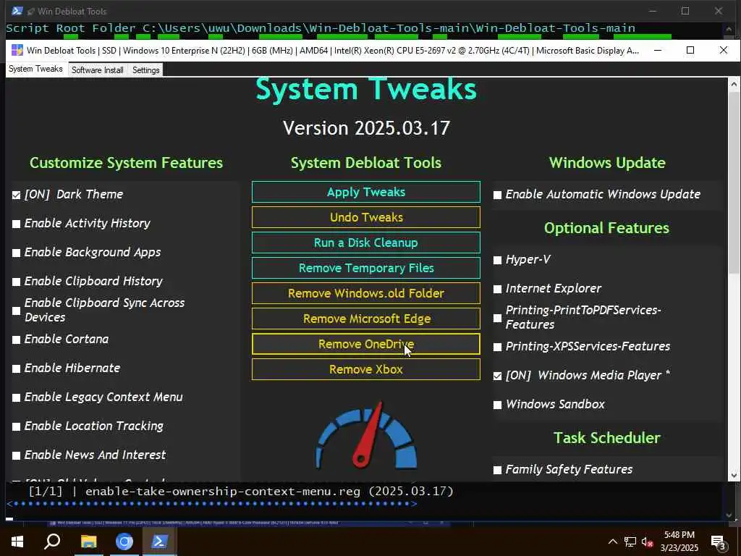Click the Task Scheduler heading
Screen dimensions: 741x556
pyautogui.click(x=607, y=438)
